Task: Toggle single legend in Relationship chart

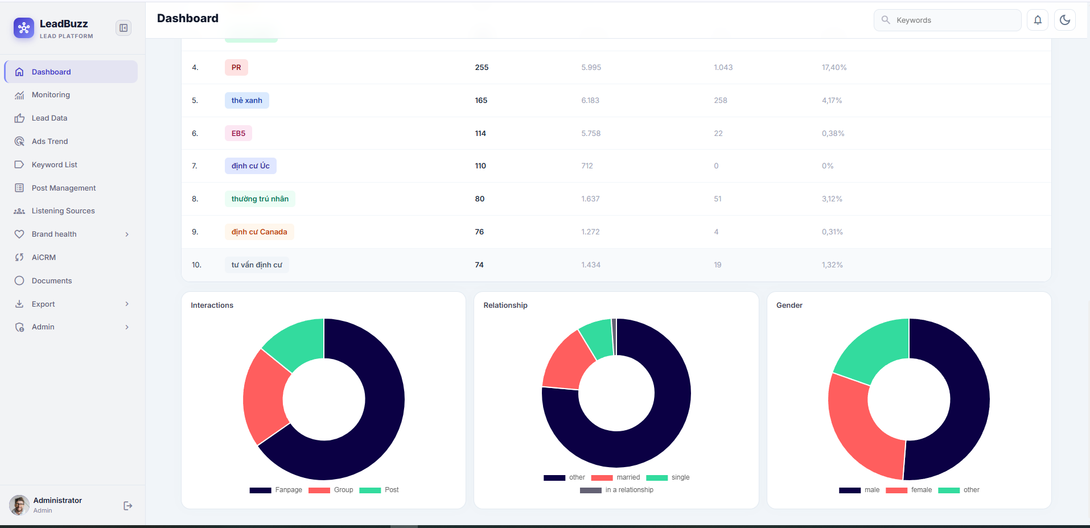Action: pos(668,477)
